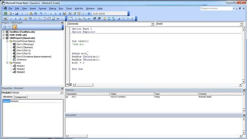
Task: Click the Context column header in Watches
Action: click(220, 94)
